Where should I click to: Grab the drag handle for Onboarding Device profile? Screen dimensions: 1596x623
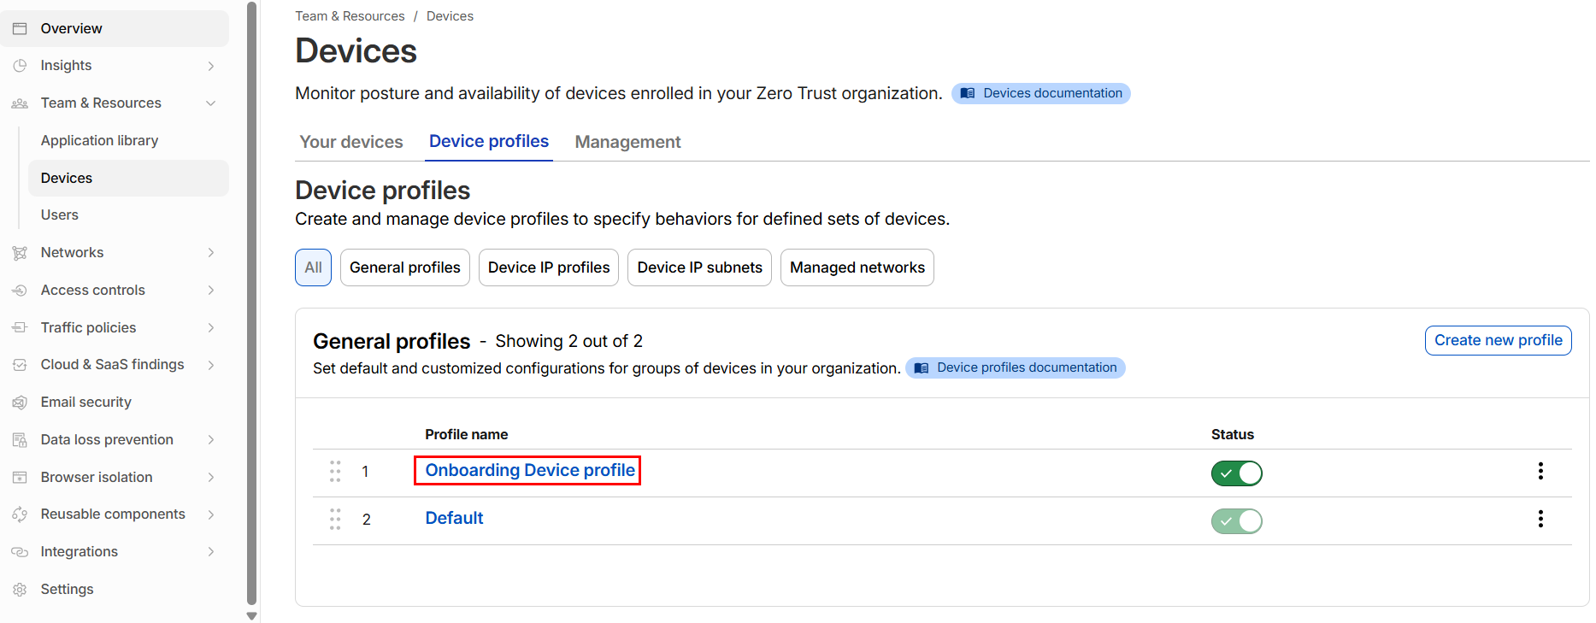pyautogui.click(x=335, y=472)
